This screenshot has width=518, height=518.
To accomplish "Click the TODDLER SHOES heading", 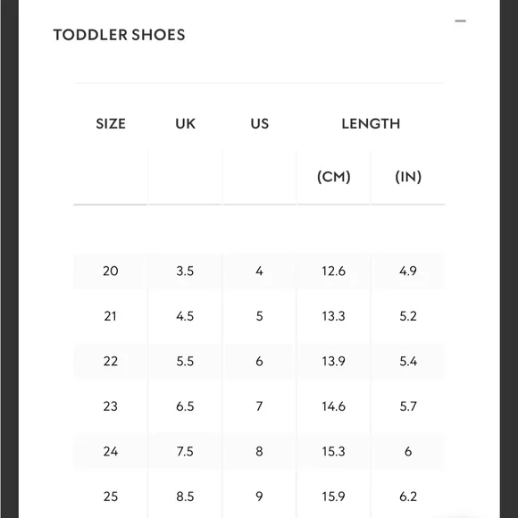I will [120, 35].
